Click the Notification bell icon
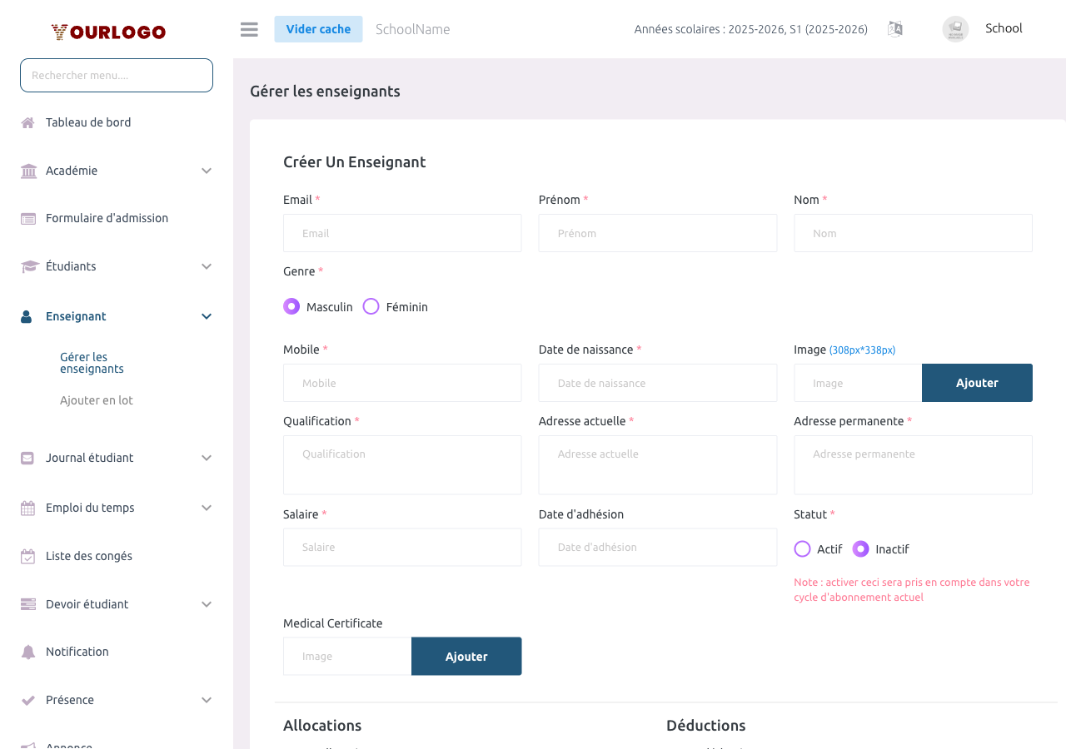The image size is (1066, 749). pyautogui.click(x=28, y=652)
